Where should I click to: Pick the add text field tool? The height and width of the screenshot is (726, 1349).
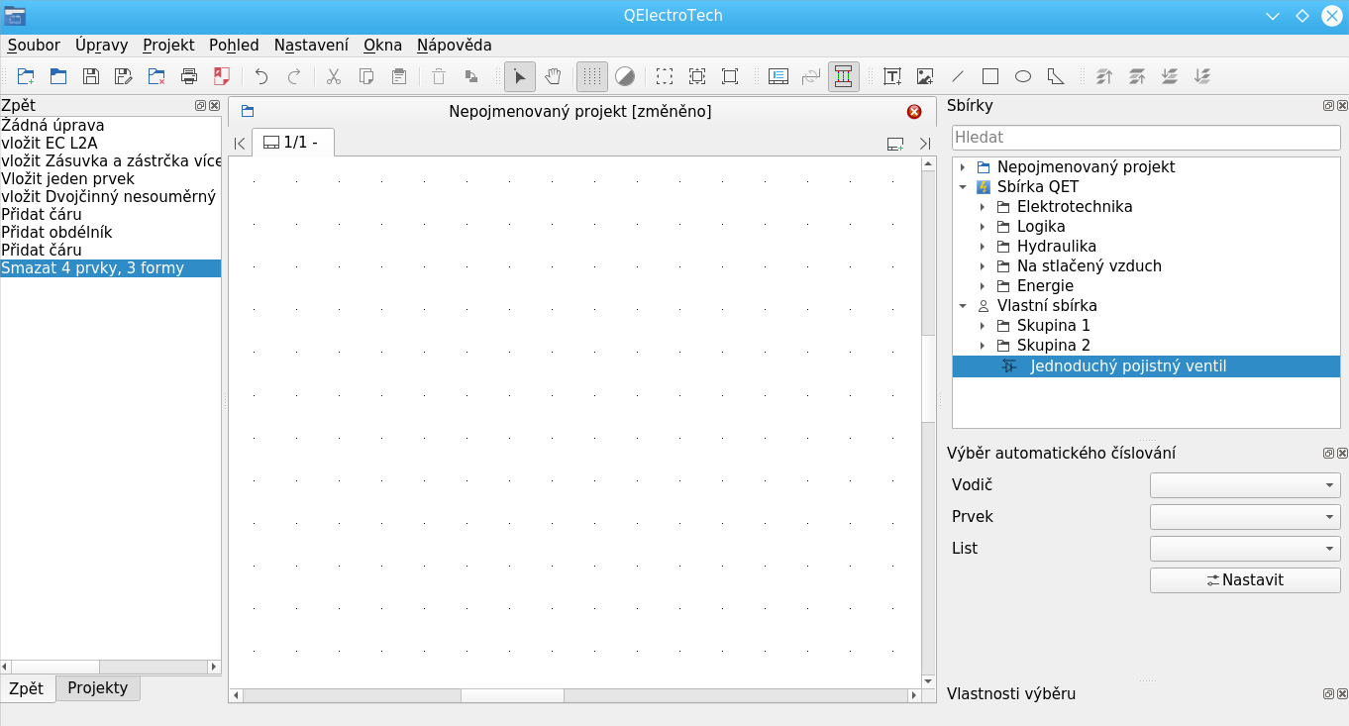point(892,76)
